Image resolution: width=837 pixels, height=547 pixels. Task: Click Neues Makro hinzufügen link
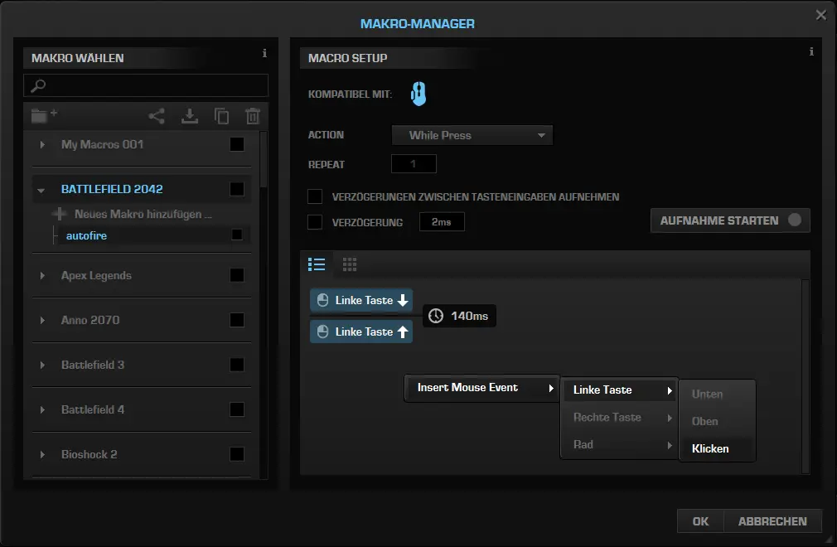[x=143, y=214]
